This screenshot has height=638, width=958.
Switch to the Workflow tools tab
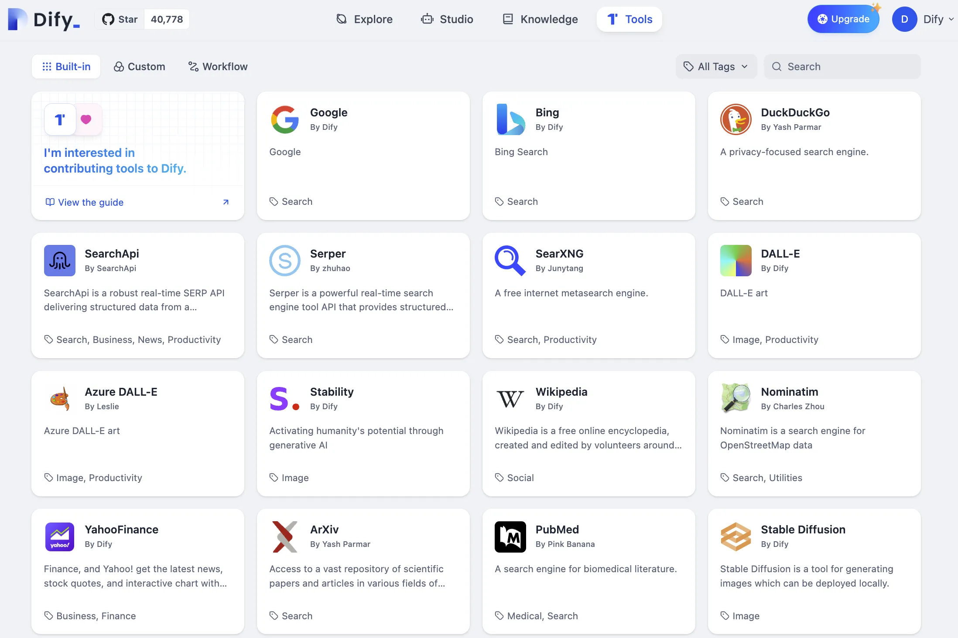[x=218, y=67]
